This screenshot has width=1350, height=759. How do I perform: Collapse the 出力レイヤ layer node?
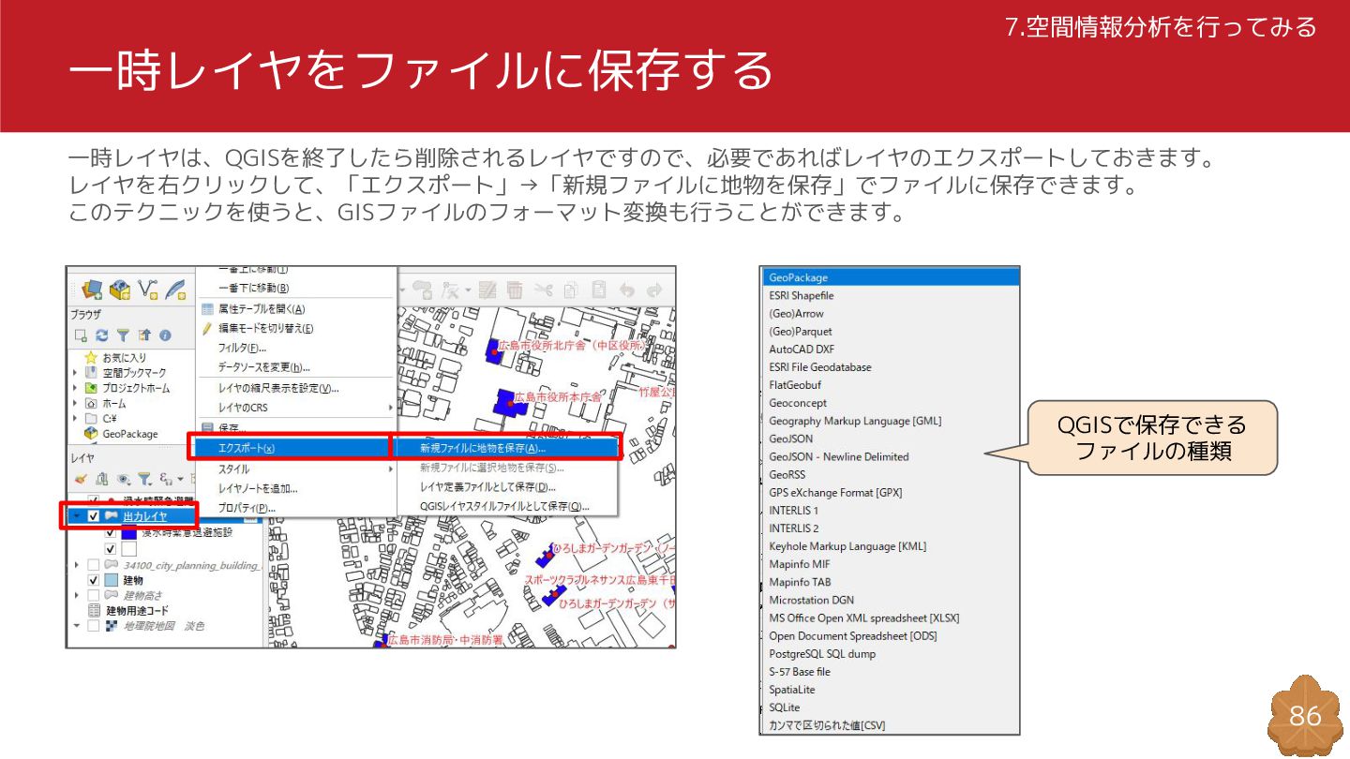coord(76,516)
